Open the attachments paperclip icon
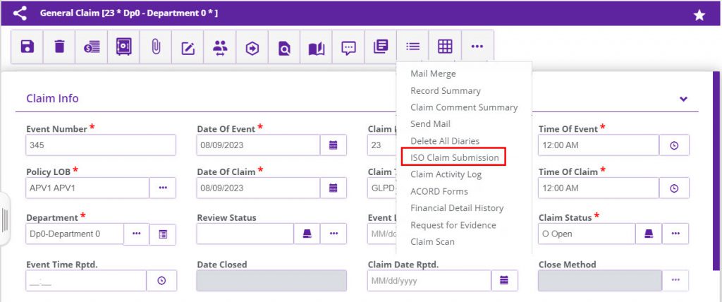The width and height of the screenshot is (722, 302). point(156,47)
